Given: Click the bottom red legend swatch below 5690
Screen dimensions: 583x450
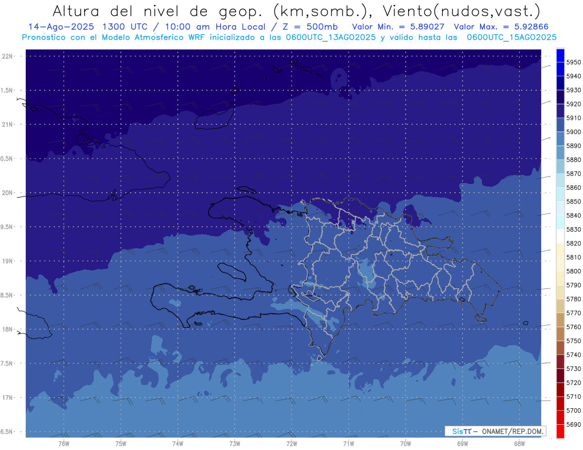Looking at the screenshot, I should click(560, 431).
